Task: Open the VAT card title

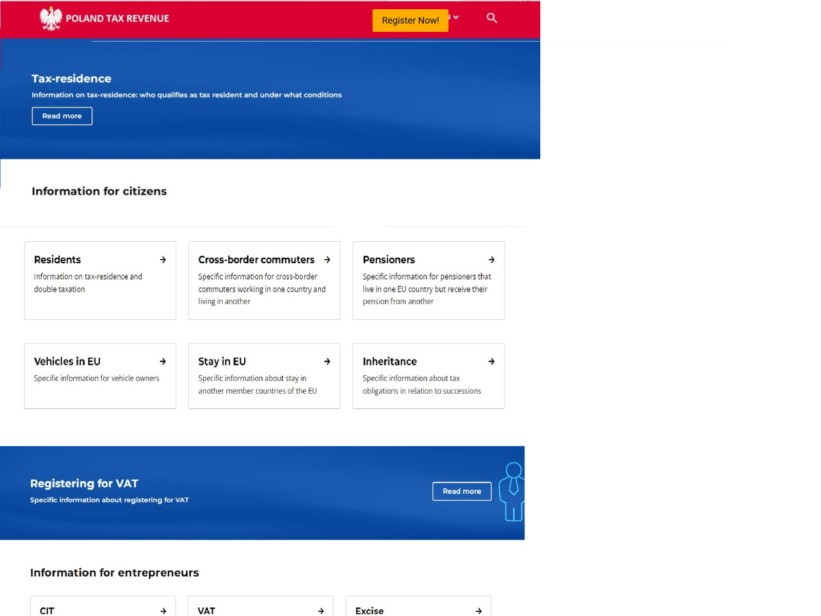Action: (x=206, y=611)
